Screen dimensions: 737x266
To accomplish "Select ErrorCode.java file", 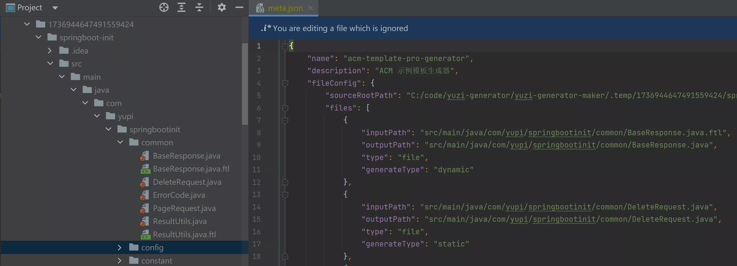I will point(179,195).
